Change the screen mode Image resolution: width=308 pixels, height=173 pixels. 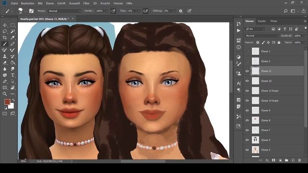(13, 113)
